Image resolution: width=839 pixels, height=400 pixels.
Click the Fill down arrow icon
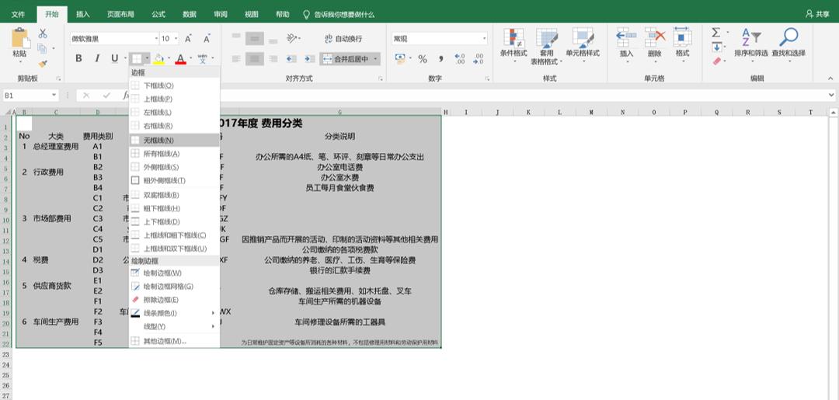coord(716,47)
